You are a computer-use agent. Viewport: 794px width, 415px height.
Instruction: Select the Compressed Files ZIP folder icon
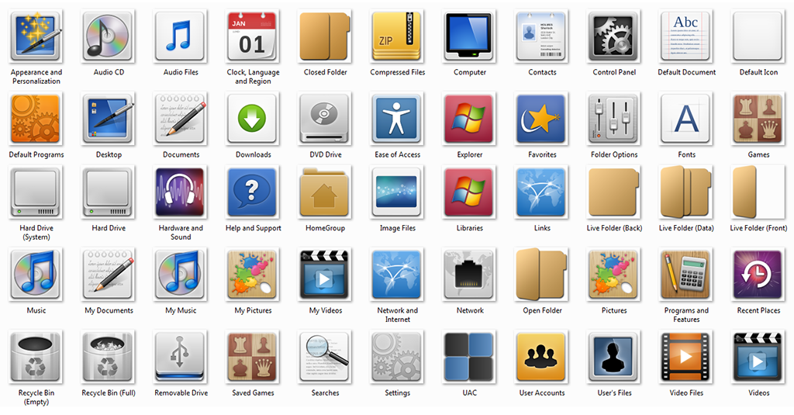[397, 36]
